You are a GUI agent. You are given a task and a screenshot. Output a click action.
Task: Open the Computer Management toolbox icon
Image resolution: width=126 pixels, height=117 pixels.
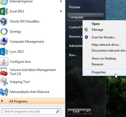(4, 42)
